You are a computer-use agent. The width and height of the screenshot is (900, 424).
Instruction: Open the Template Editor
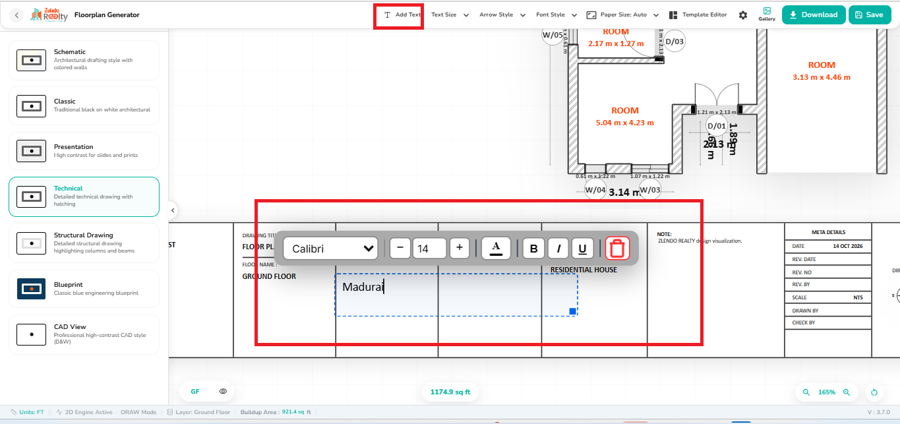click(x=698, y=15)
